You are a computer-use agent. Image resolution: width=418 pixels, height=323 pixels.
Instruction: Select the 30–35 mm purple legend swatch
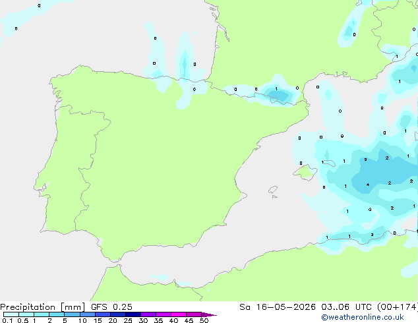pos(148,314)
